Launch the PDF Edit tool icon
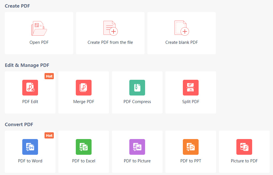 click(30, 88)
